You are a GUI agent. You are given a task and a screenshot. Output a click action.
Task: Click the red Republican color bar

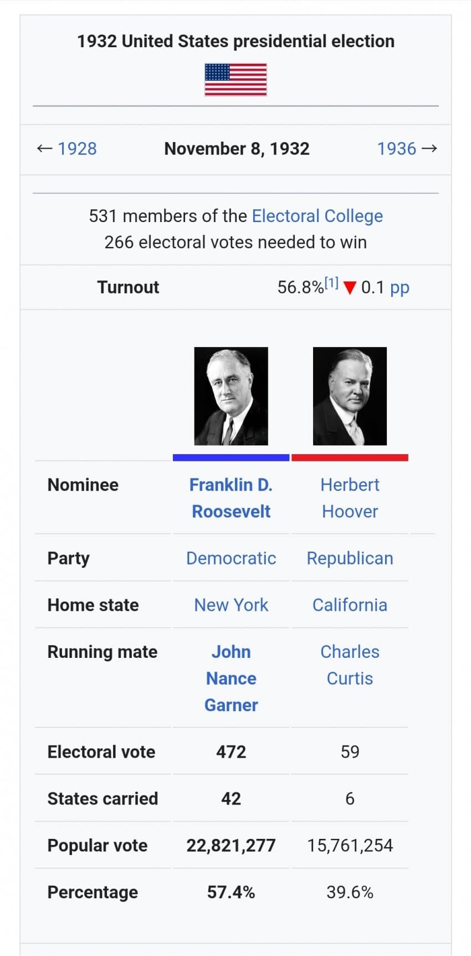[350, 457]
